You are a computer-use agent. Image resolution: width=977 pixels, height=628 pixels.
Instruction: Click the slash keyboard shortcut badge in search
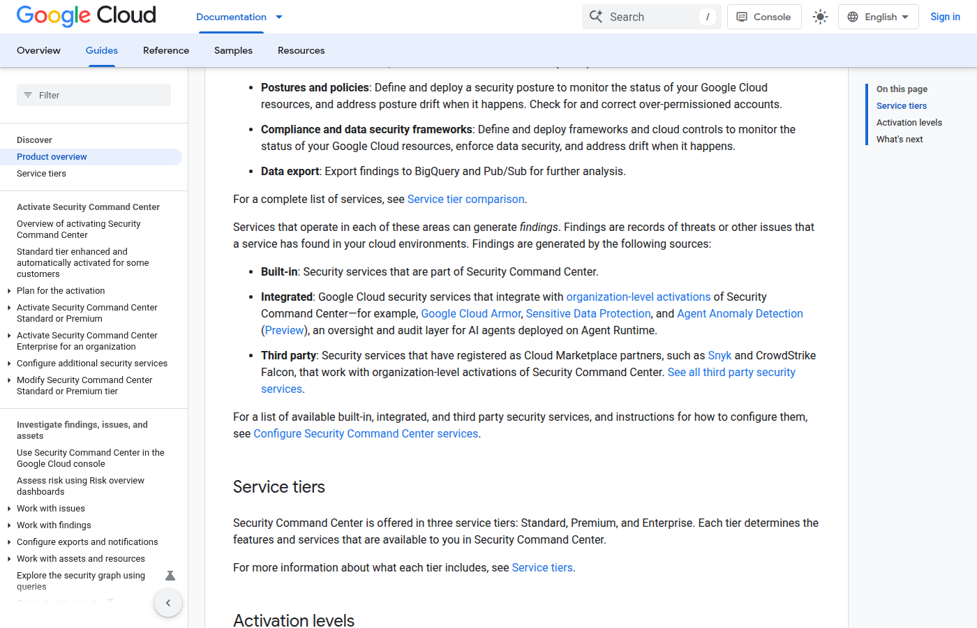tap(708, 17)
